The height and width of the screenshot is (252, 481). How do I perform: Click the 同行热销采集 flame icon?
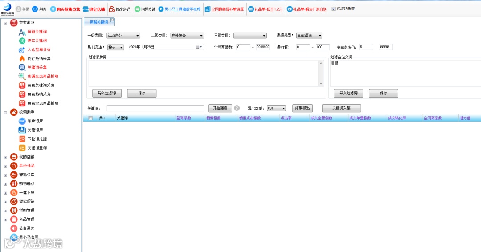(22, 59)
